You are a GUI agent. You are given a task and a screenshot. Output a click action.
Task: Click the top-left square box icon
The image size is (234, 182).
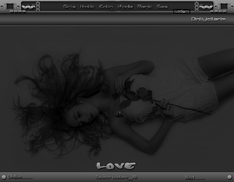[10, 6]
